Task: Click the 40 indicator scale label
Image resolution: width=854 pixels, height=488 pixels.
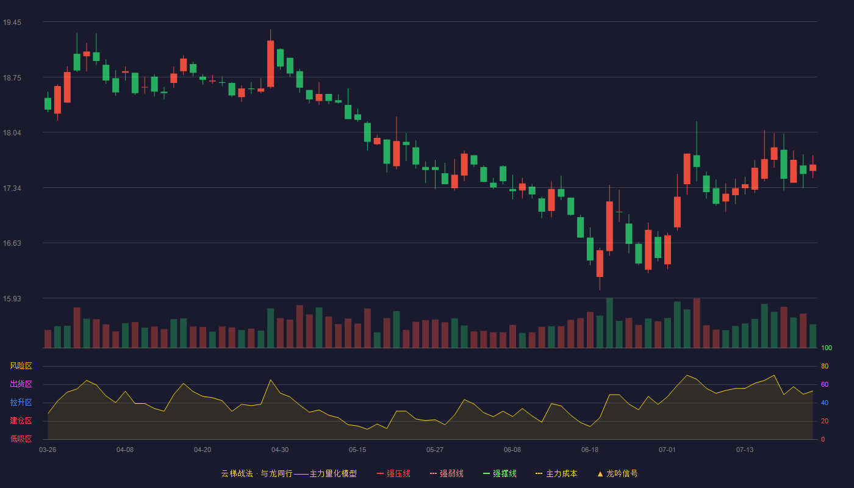Action: [825, 403]
